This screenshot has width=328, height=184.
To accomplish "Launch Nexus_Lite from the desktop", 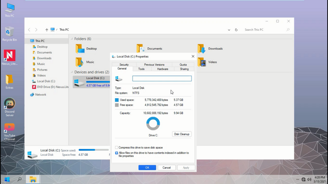I will pyautogui.click(x=9, y=57).
